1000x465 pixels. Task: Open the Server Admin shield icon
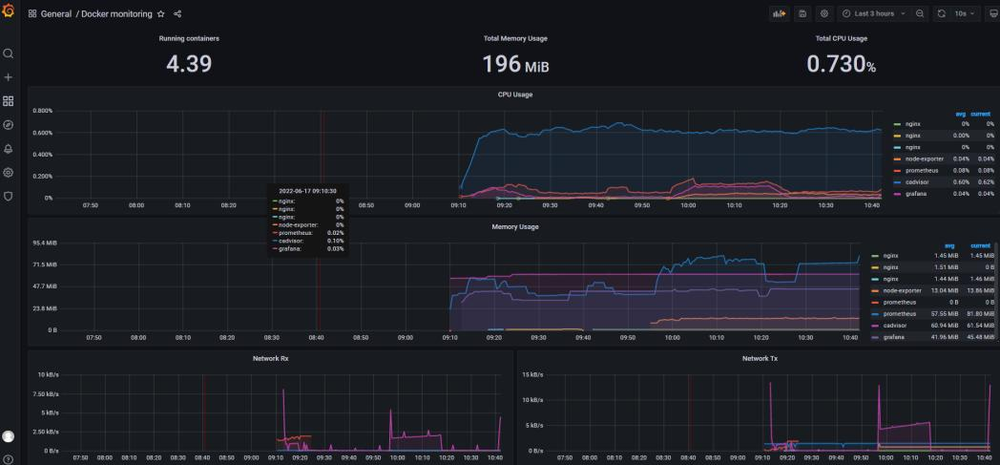coord(9,196)
